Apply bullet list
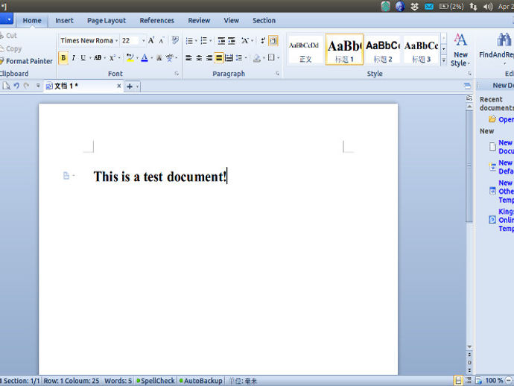The width and height of the screenshot is (514, 386). pyautogui.click(x=189, y=41)
